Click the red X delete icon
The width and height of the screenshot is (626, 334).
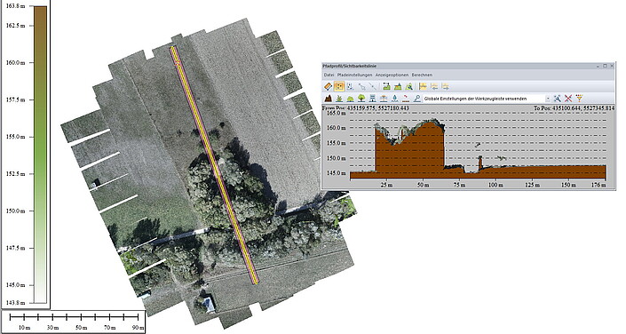(x=568, y=99)
